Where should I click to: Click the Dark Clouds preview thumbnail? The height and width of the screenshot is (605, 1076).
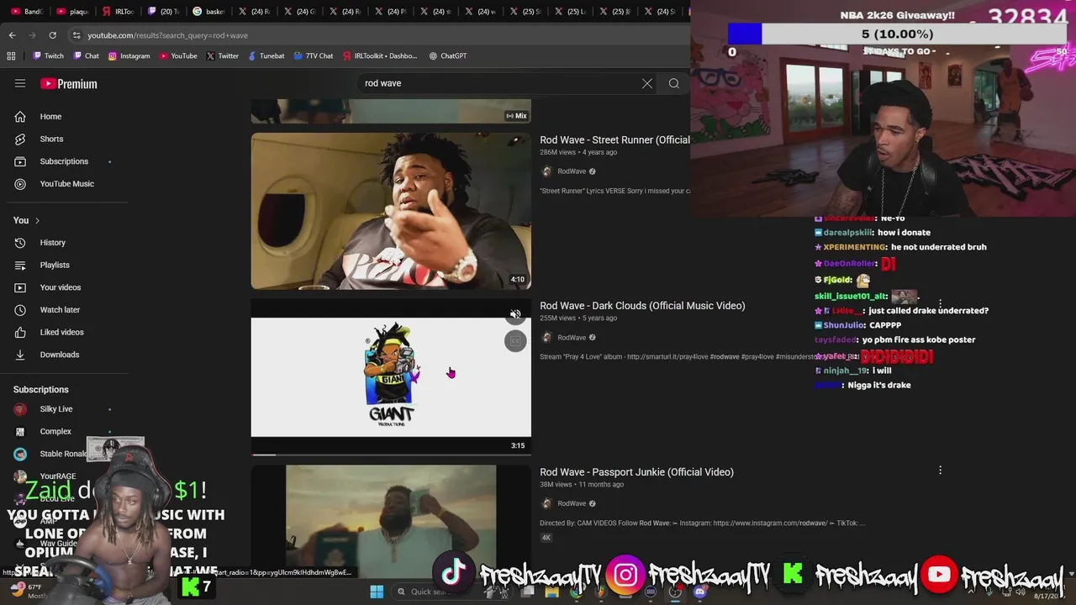[391, 376]
